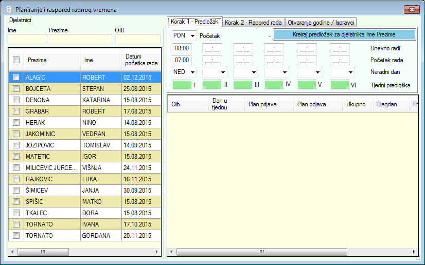Click Kreiraj predložak za djelatnika button
This screenshot has height=265, width=425.
(344, 34)
